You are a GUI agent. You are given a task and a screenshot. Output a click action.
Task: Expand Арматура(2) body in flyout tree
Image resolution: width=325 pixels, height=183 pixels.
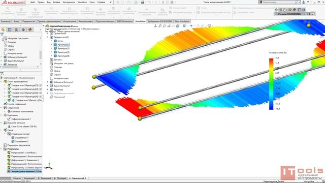(51, 48)
